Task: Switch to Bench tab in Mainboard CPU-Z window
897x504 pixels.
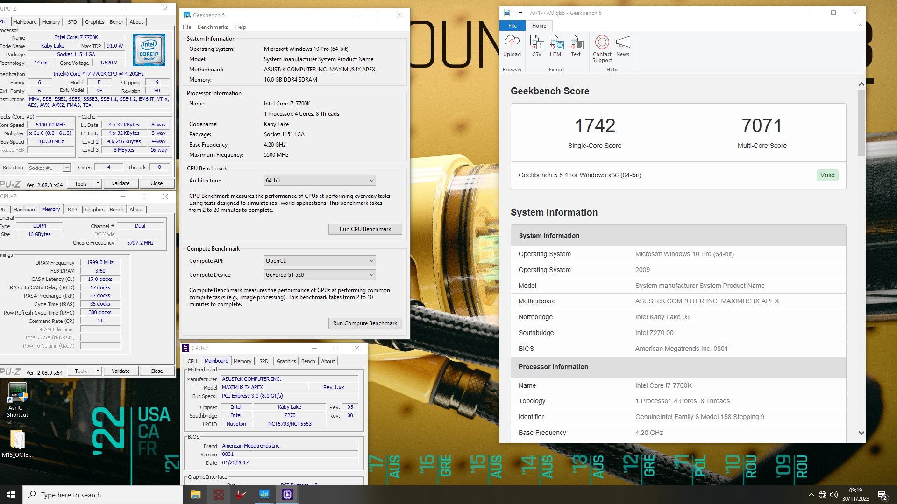Action: [x=308, y=361]
